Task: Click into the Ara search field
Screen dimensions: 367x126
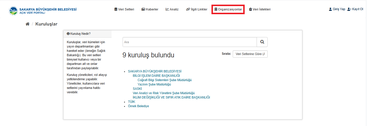Action: tap(189, 42)
